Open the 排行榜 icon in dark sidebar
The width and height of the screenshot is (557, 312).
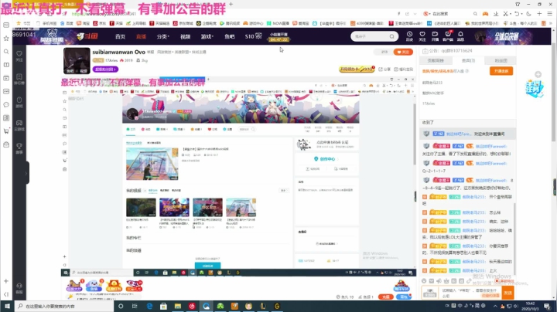click(x=19, y=79)
